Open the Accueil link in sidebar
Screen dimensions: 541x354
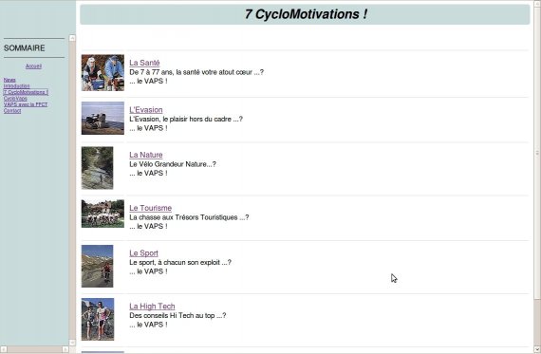pyautogui.click(x=33, y=65)
